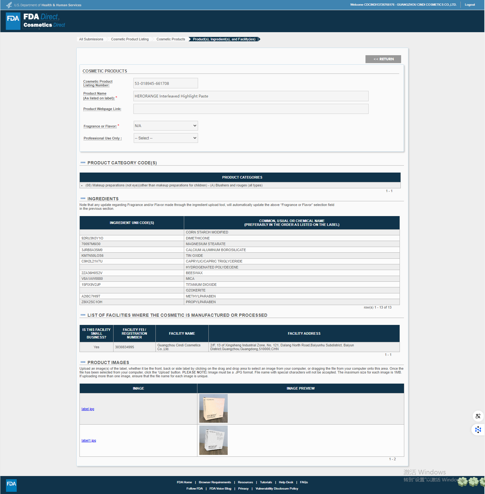The image size is (485, 494).
Task: Collapse the Product Images section
Action: 83,362
